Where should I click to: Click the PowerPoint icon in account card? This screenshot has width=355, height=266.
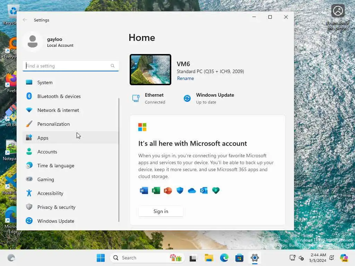pos(168,190)
